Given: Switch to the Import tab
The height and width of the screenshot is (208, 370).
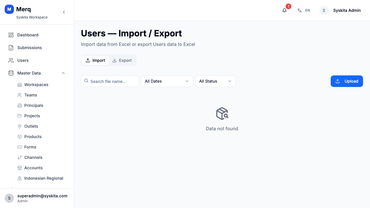Looking at the screenshot, I should tap(95, 60).
